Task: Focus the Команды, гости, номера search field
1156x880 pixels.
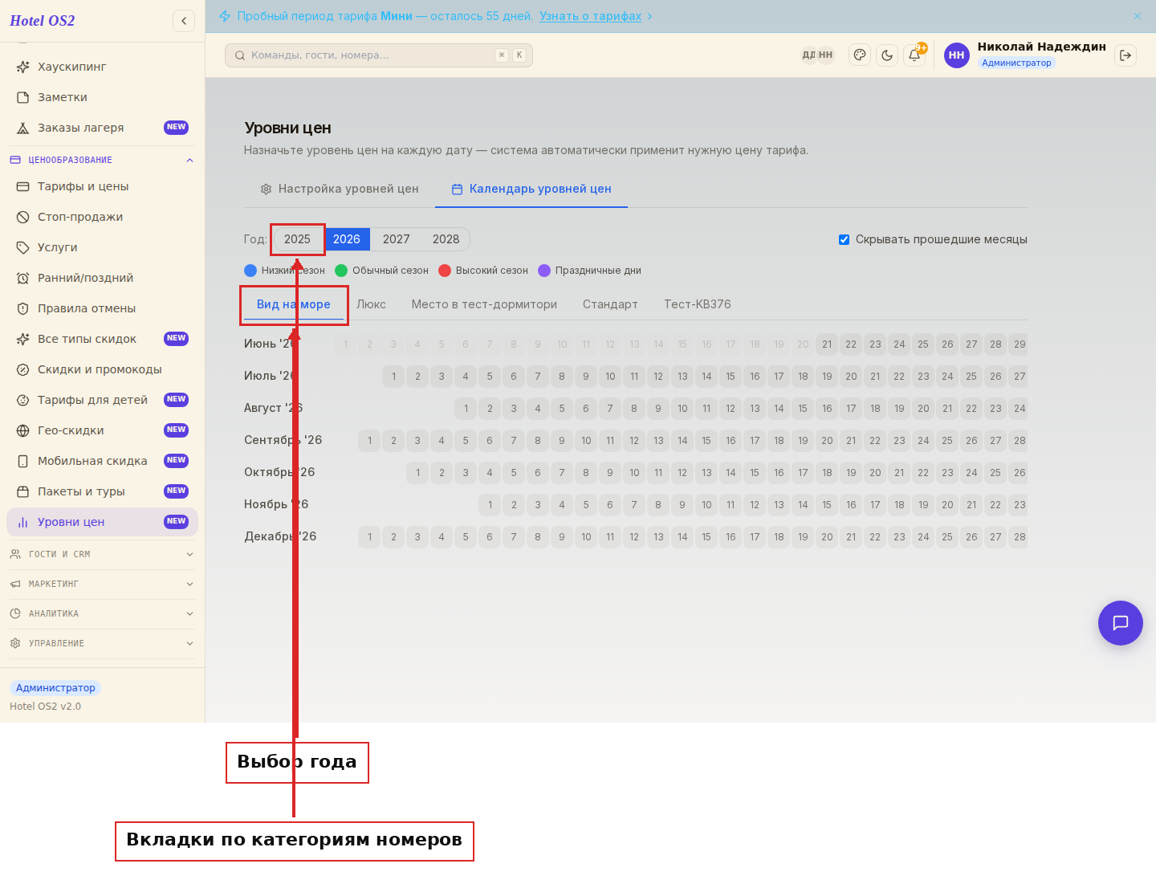Action: pos(379,55)
